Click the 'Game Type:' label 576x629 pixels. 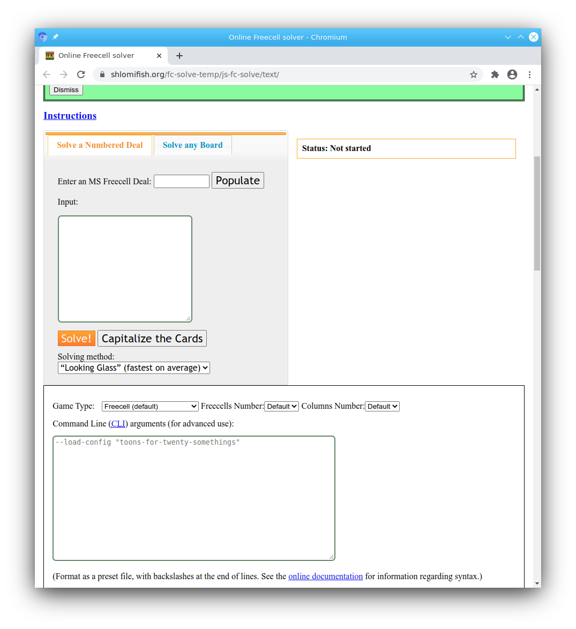tap(73, 406)
